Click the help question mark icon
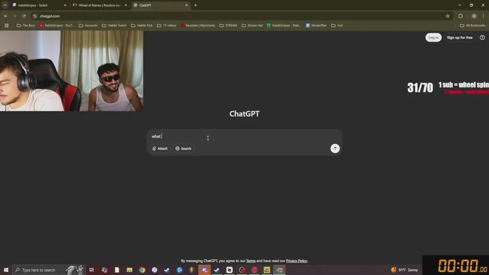This screenshot has width=489, height=275. click(x=482, y=37)
